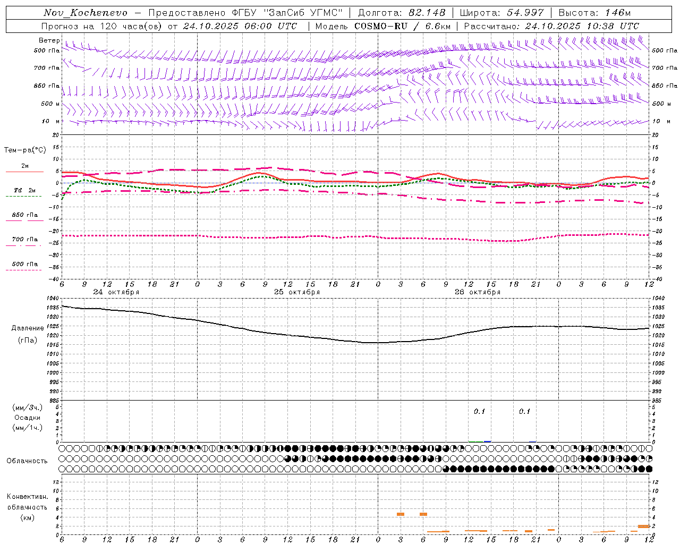Click the calculated time 24.10.2025 10:38 UTC

coord(582,26)
